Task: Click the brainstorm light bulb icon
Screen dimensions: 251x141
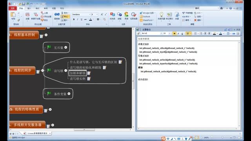Action: 161,15
